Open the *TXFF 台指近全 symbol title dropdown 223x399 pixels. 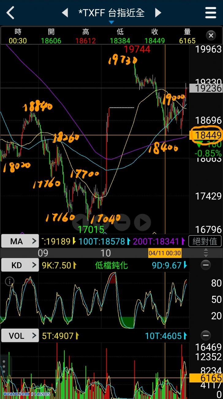112,13
